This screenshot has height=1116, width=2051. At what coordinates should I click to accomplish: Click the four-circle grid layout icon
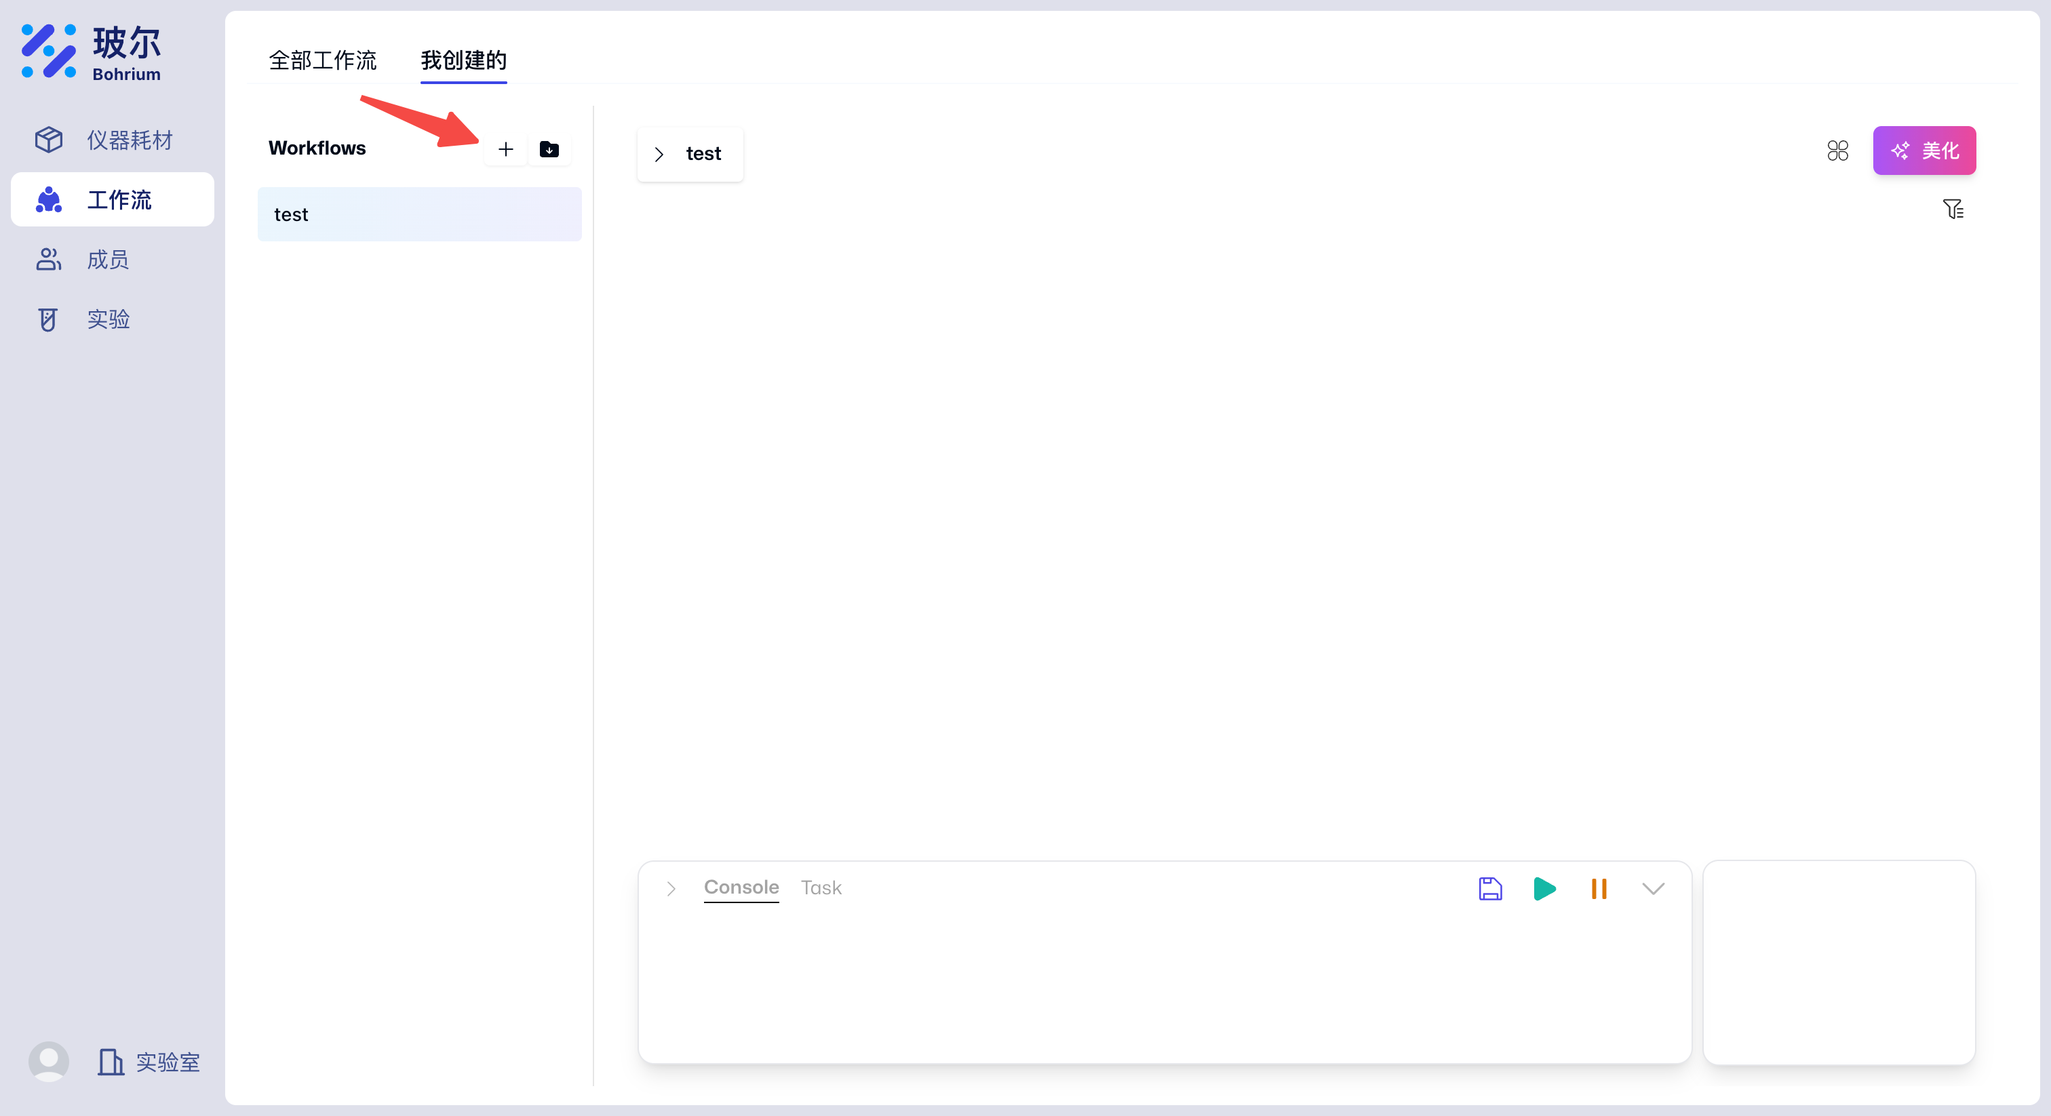(x=1837, y=151)
